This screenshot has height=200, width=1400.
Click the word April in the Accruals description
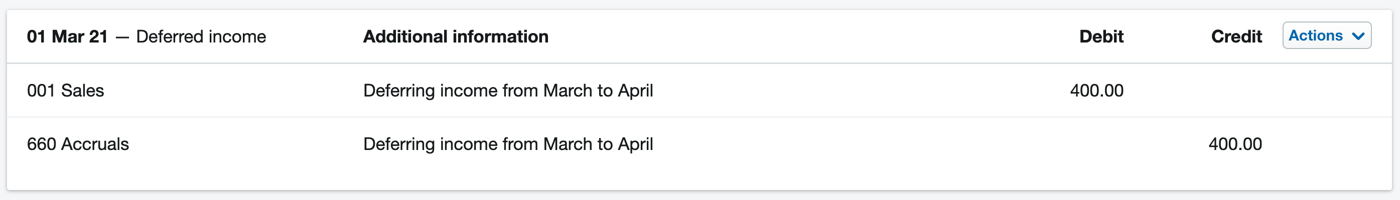click(635, 144)
